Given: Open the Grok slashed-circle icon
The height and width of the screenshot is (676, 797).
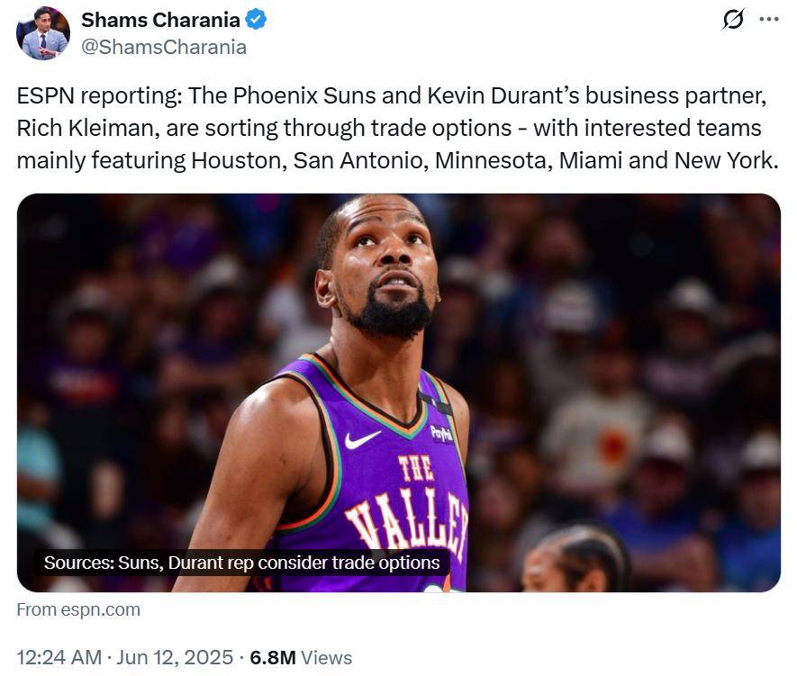Looking at the screenshot, I should pyautogui.click(x=734, y=20).
